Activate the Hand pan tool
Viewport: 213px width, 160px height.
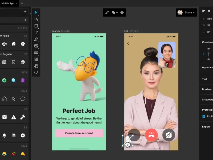pyautogui.click(x=36, y=66)
